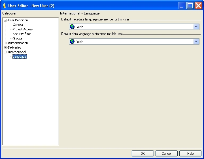
Task: Open the Project Access category
Action: pos(23,29)
